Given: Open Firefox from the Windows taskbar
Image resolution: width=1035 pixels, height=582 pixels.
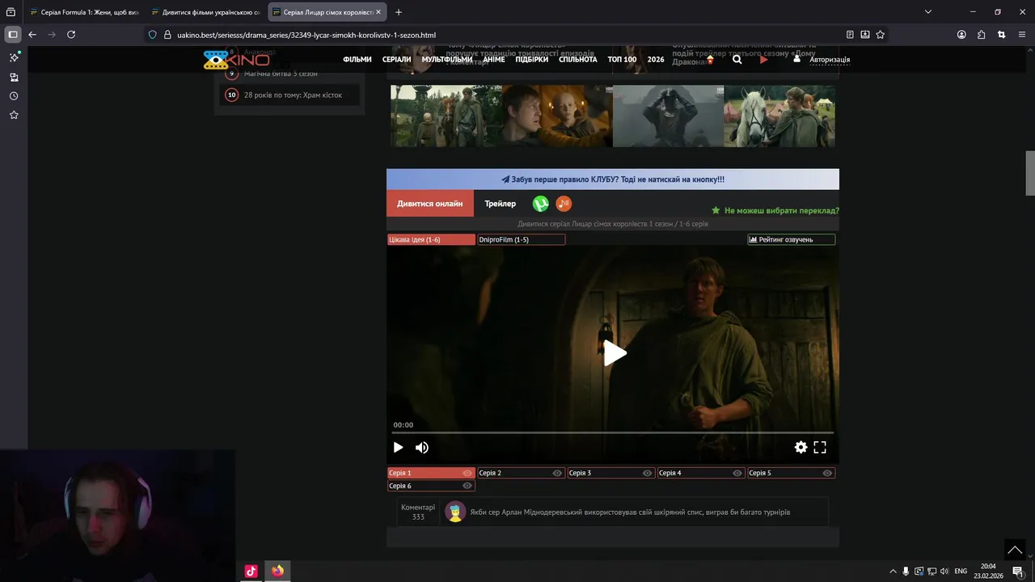Looking at the screenshot, I should click(x=277, y=571).
